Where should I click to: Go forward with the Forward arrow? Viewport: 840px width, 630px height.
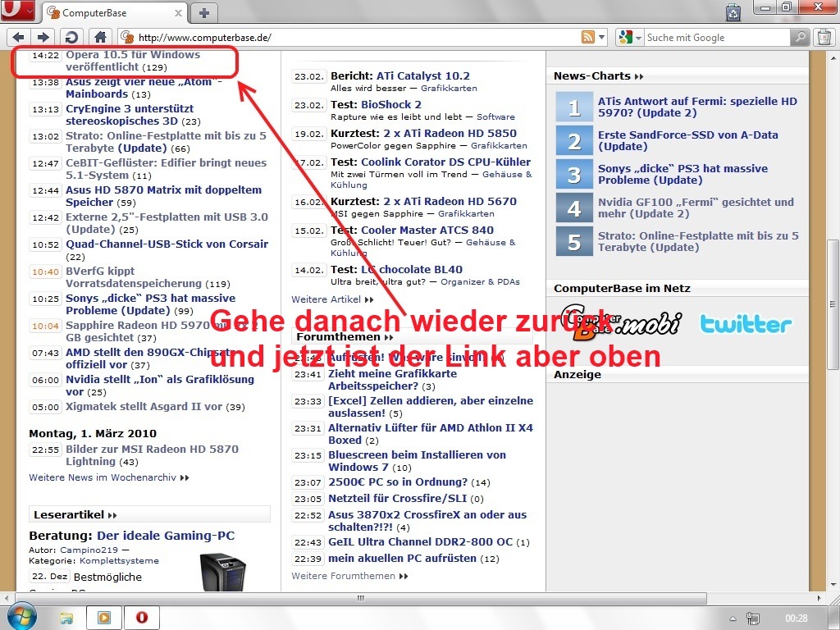(x=43, y=37)
